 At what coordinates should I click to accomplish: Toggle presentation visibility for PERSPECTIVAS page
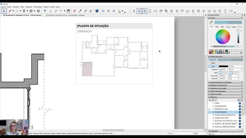pos(240,109)
